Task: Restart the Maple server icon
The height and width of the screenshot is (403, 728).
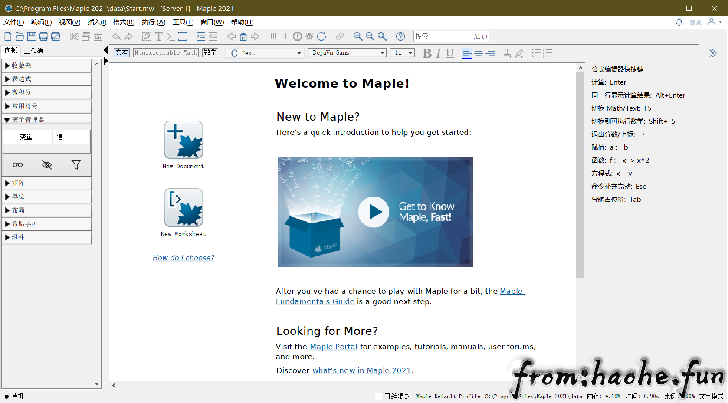Action: [321, 36]
